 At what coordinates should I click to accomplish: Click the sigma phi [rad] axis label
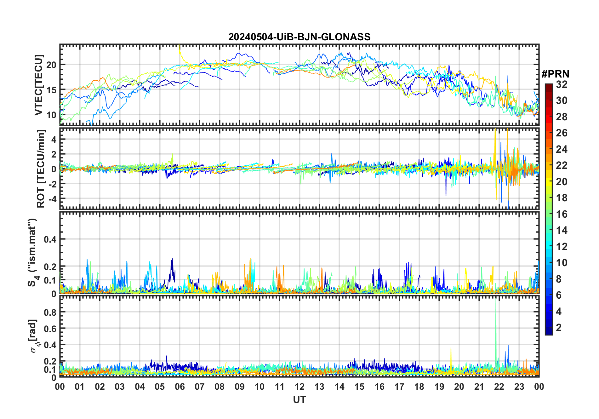pos(34,336)
